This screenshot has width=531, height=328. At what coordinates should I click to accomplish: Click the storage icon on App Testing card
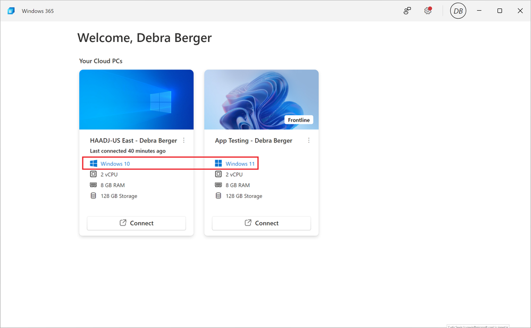(218, 196)
